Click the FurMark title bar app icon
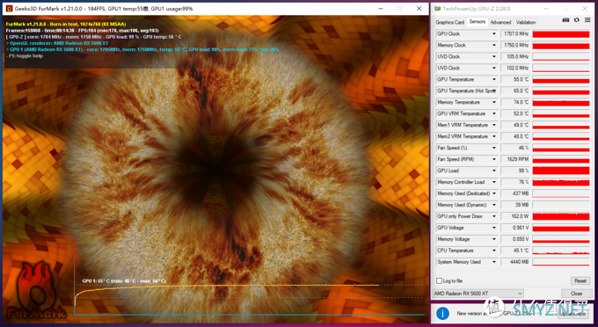Screen dimensions: 598x327 point(9,9)
